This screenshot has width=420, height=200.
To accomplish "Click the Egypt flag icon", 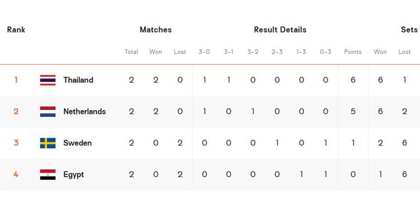I will [48, 175].
